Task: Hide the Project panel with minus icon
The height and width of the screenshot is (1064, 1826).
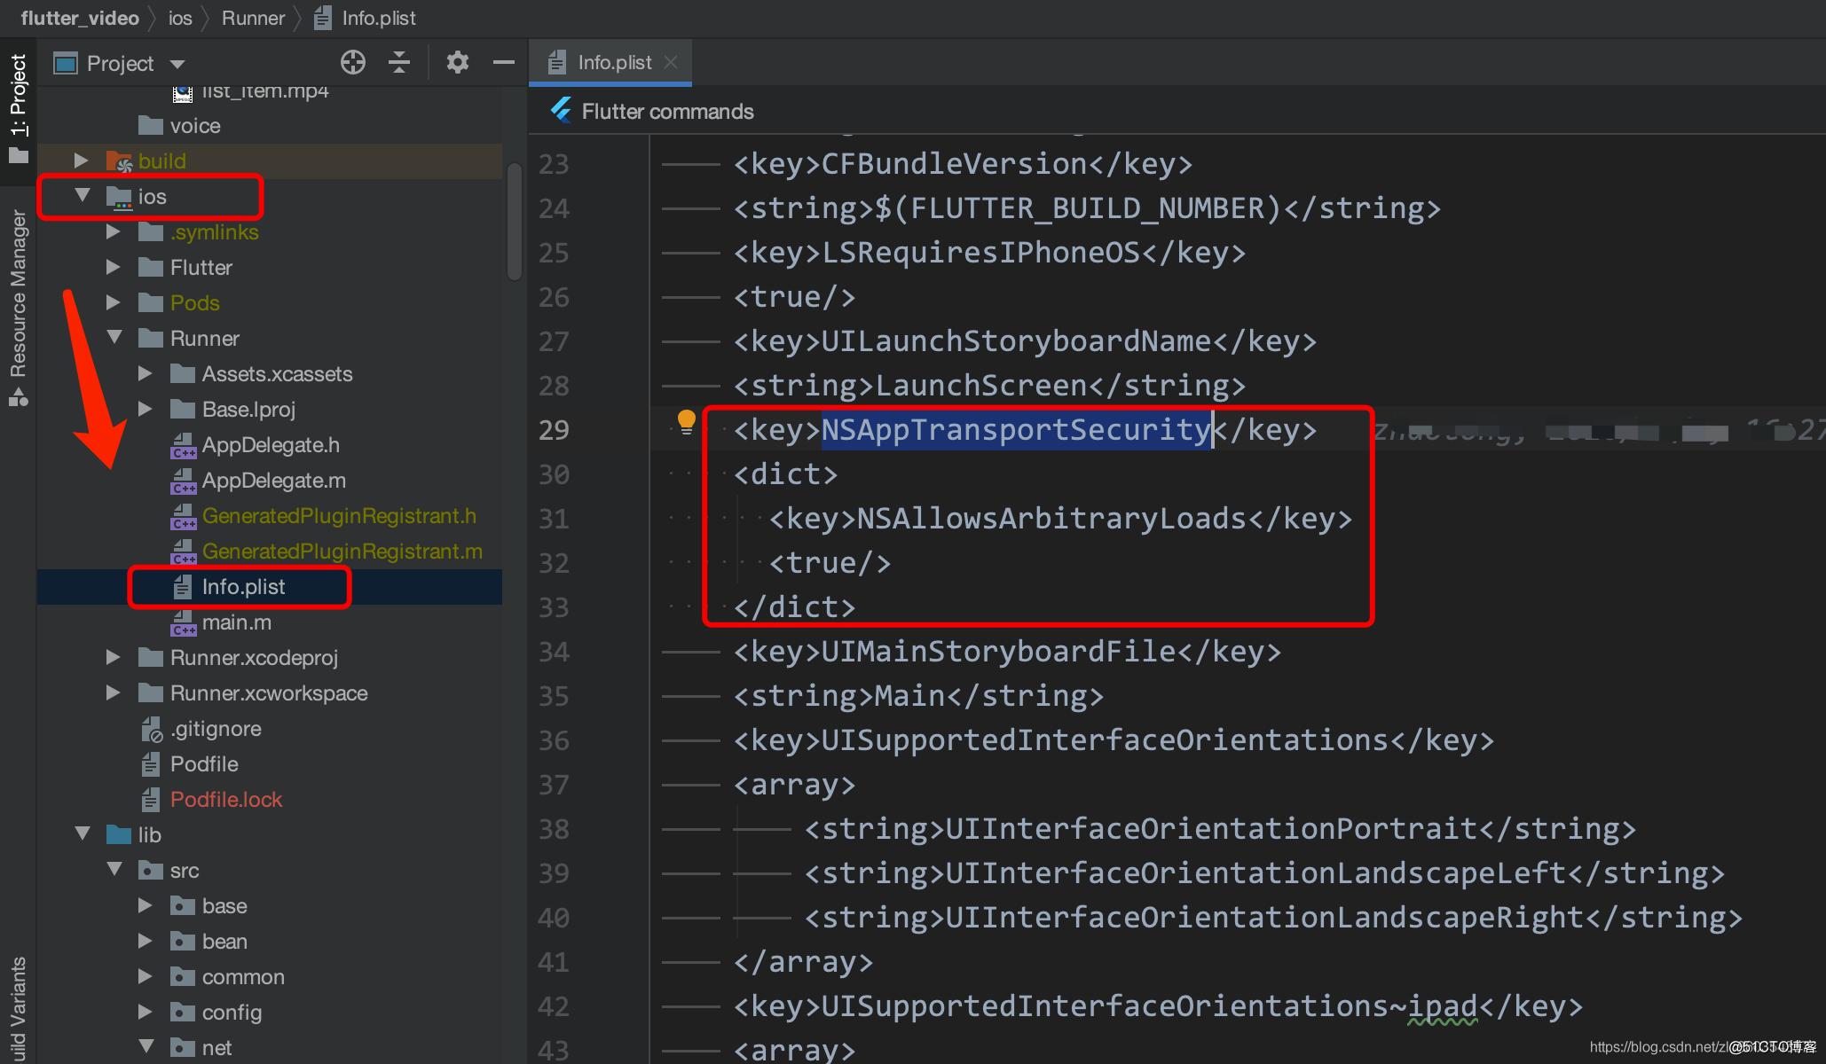Action: pos(503,62)
